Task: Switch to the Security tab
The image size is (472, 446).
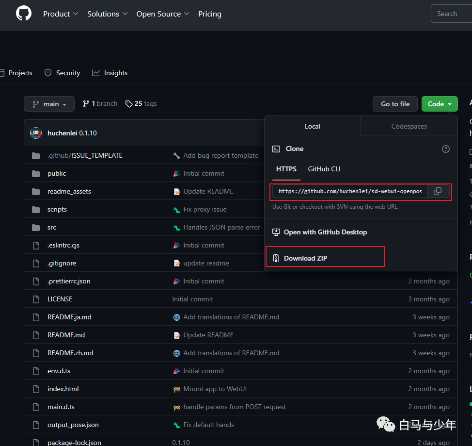Action: tap(62, 73)
